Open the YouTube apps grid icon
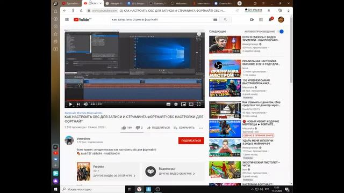Image resolution: width=344 pixels, height=193 pixels. 261,20
